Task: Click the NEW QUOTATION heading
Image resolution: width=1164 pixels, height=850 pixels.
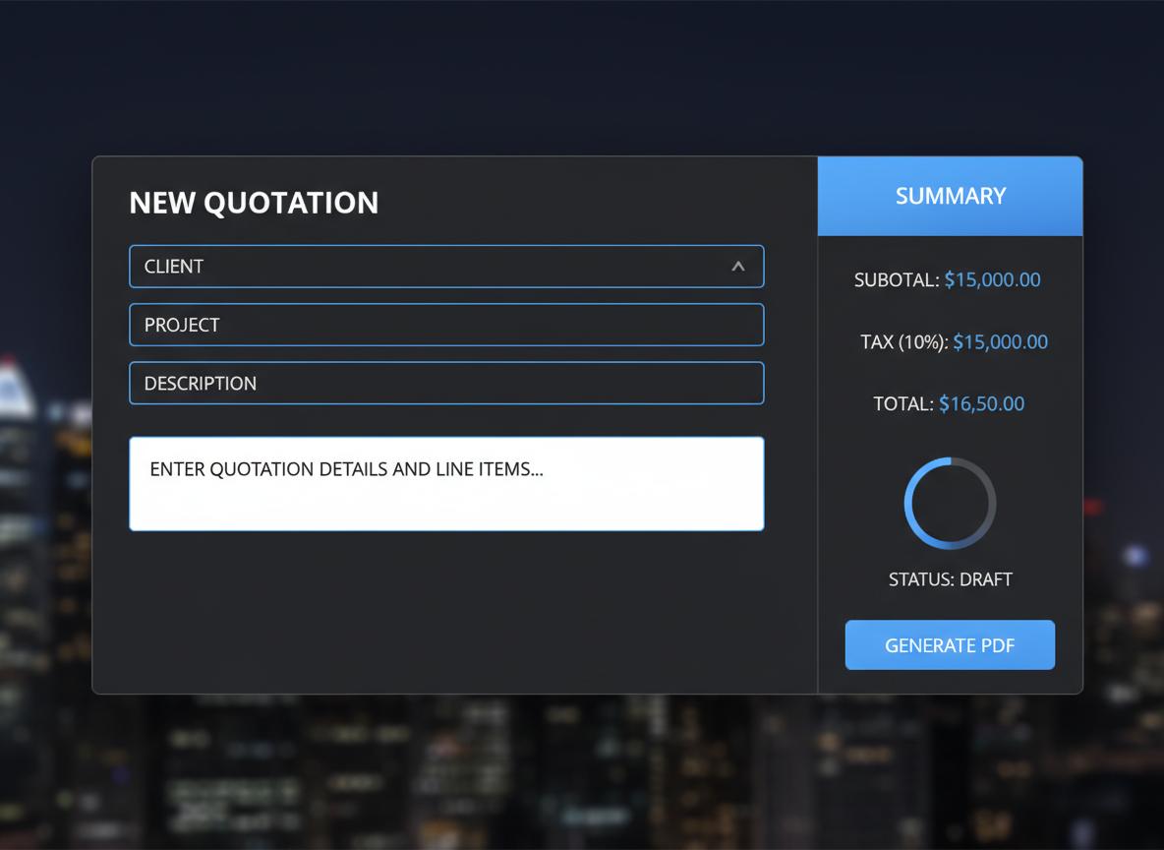Action: coord(254,203)
